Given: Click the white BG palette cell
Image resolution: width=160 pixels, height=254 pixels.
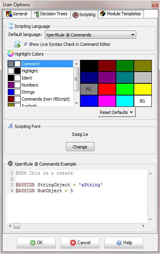Looking at the screenshot, I should (143, 101).
